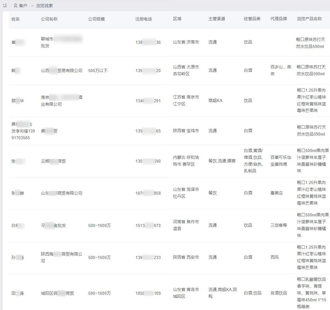
Task: Select phone number ending in 233
Action: coord(148,257)
